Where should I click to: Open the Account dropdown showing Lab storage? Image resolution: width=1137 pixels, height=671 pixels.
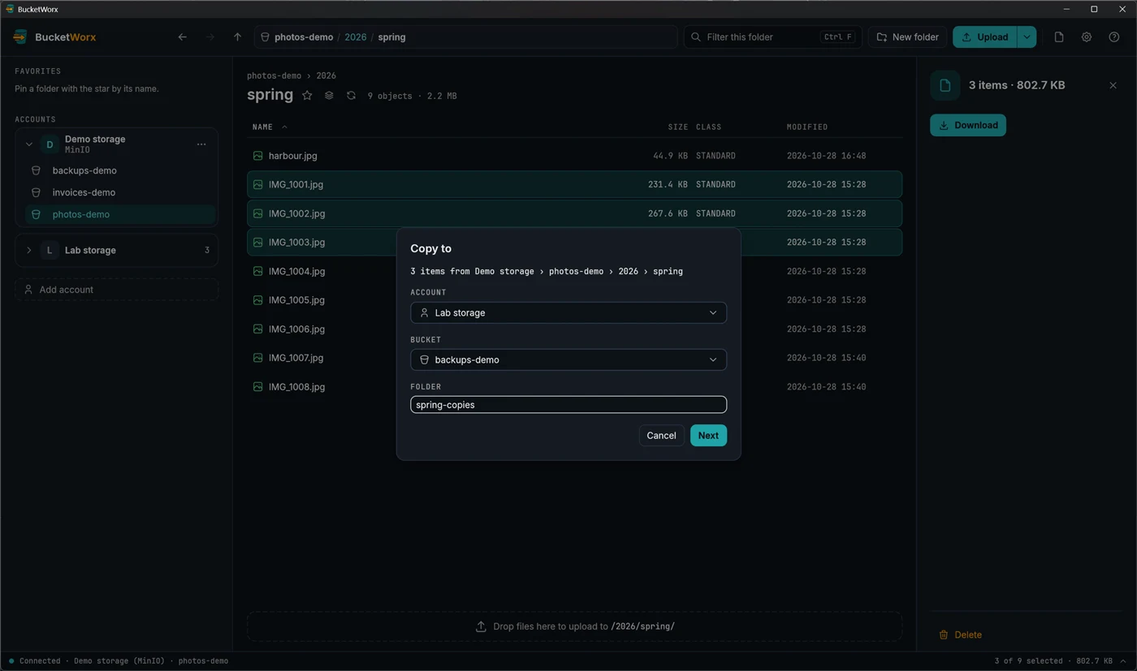coord(568,313)
